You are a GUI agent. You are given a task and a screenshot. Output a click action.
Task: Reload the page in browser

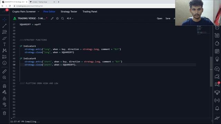pos(10,6)
